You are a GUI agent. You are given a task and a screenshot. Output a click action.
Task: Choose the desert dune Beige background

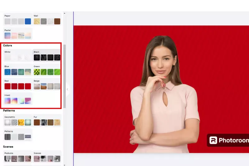[x=44, y=86]
